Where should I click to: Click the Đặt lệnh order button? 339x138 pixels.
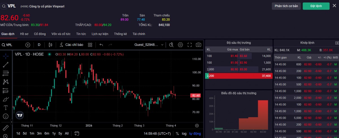(316, 6)
